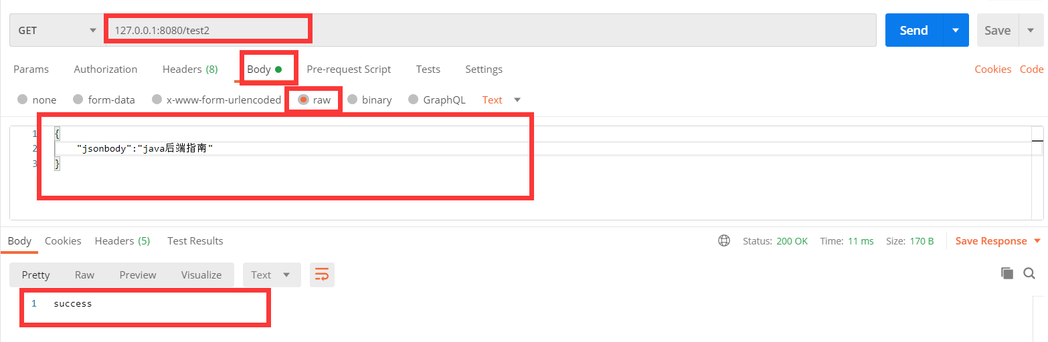Click the request URL input field
Screen dimensions: 1048x342
[x=490, y=30]
